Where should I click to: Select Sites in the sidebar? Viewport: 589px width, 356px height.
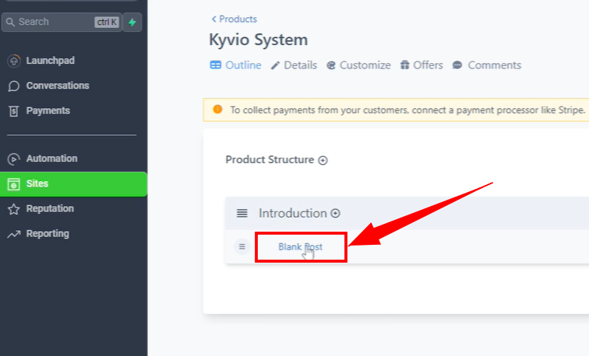pos(37,183)
